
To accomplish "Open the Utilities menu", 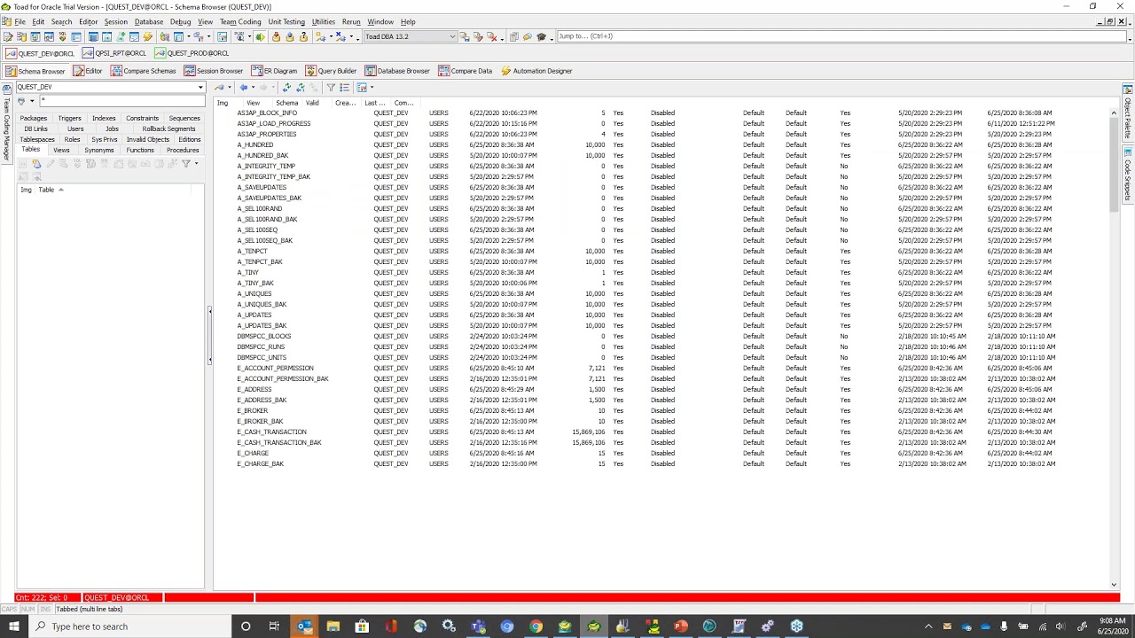I will pyautogui.click(x=323, y=21).
